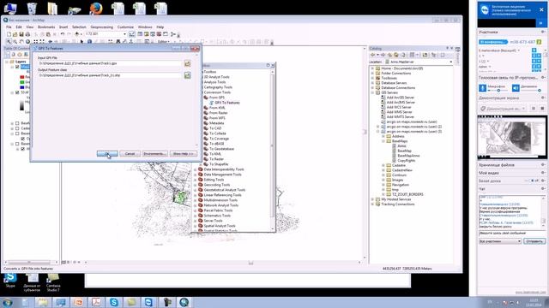Click the Add Data icon

76,34
